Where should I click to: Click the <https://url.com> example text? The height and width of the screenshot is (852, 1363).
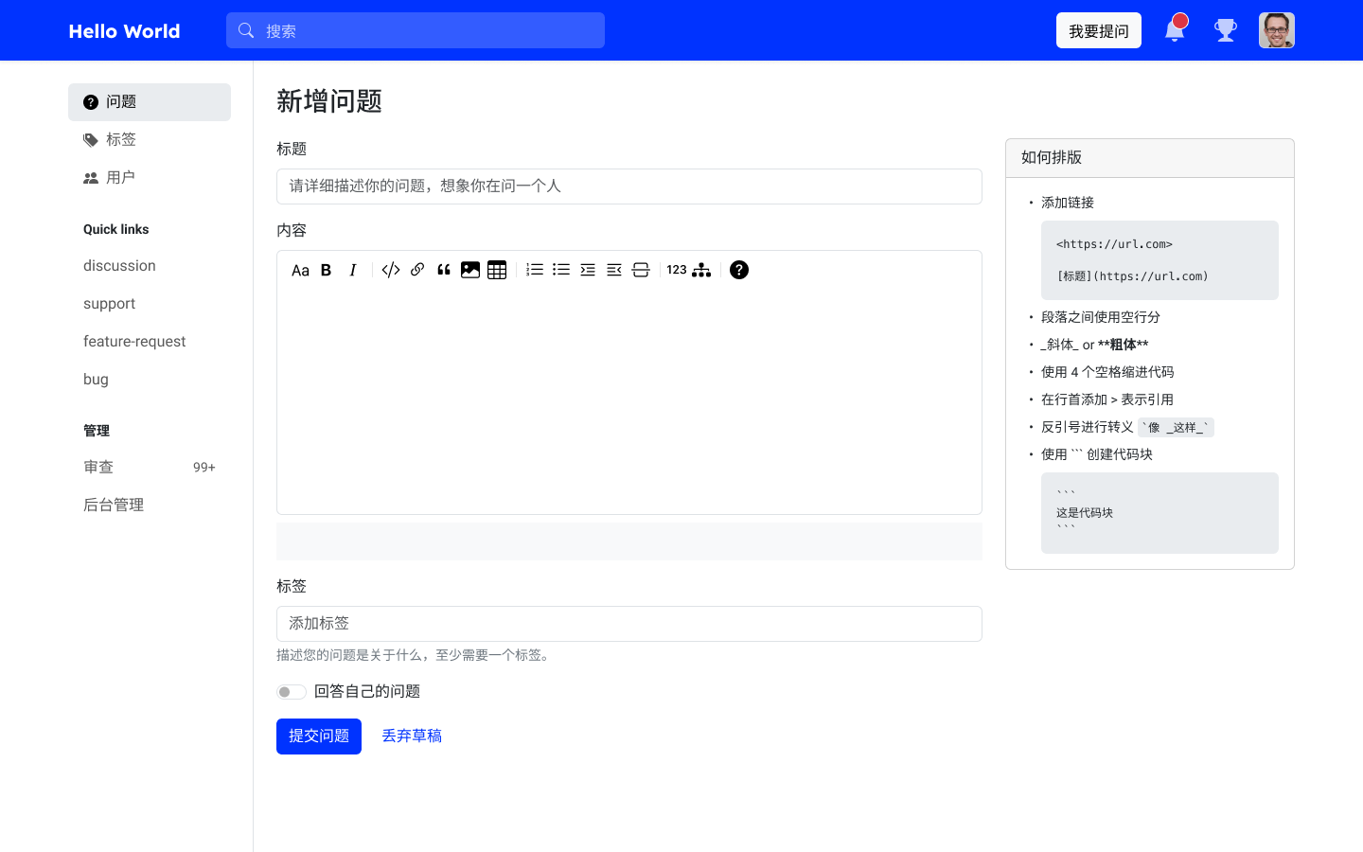1115,244
